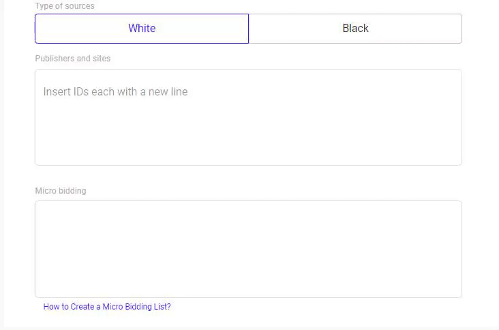The image size is (499, 330).
Task: Click the 'Micro bidding' field label
Action: point(61,191)
